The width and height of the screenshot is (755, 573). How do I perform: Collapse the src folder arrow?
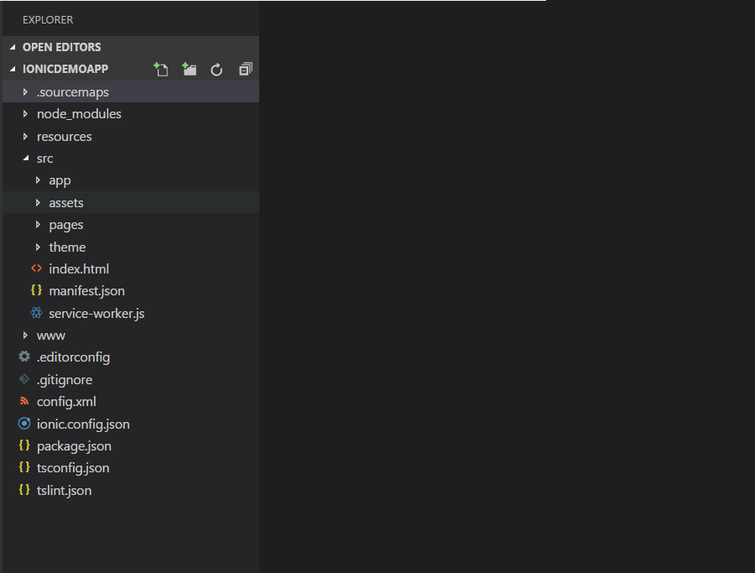point(27,159)
